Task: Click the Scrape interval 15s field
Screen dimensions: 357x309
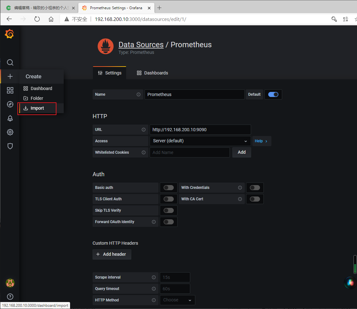Action: tap(175, 277)
